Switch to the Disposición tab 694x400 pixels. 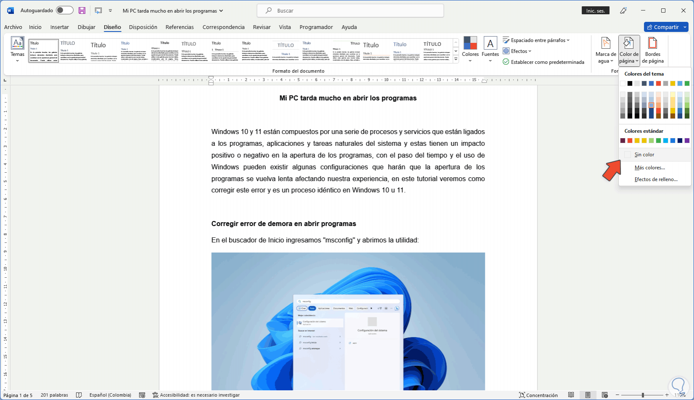pos(143,27)
